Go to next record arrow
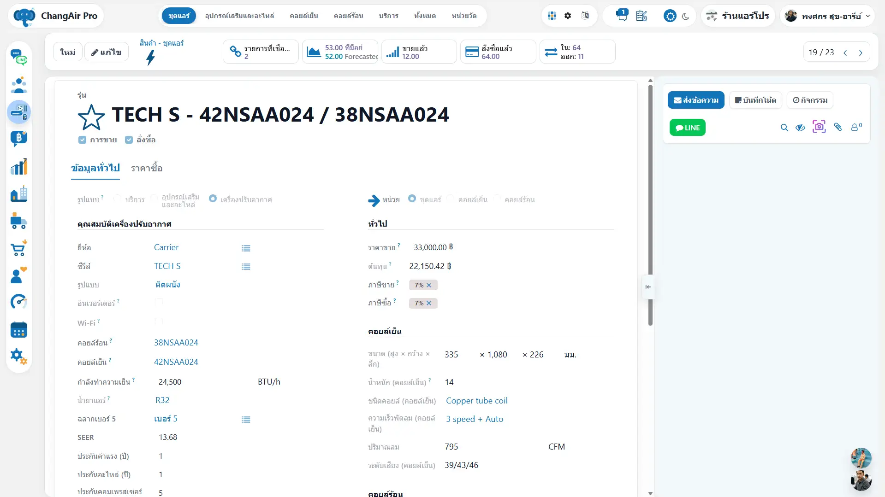The width and height of the screenshot is (885, 497). tap(861, 53)
